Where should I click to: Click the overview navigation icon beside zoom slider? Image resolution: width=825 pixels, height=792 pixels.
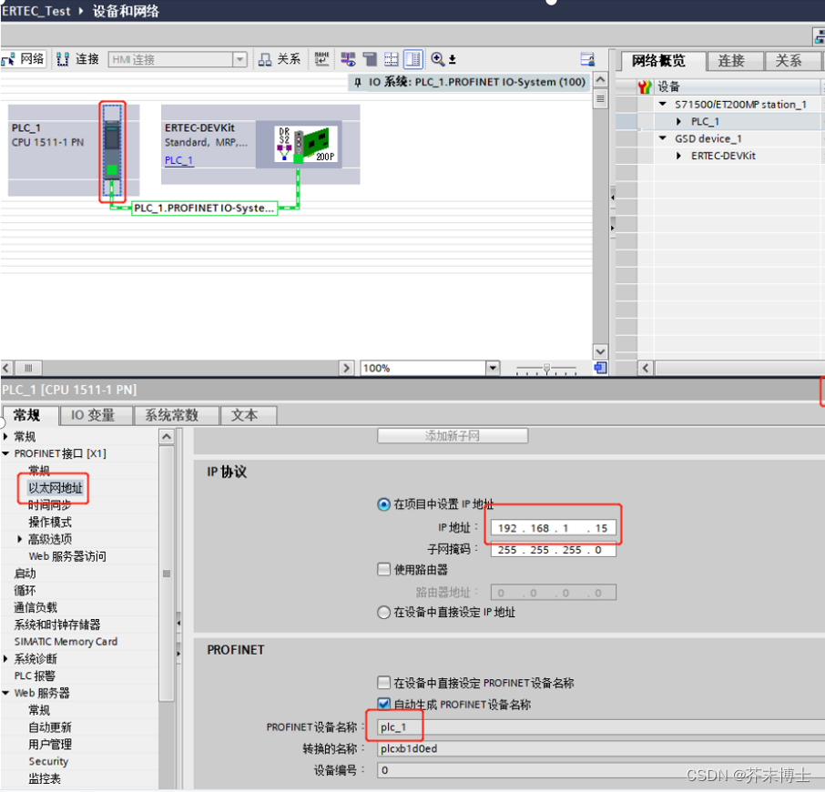(600, 368)
